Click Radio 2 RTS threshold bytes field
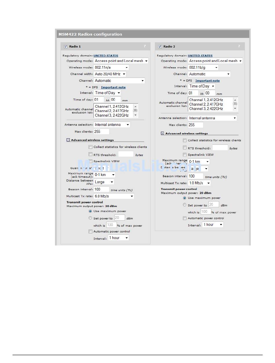Screen dimensions: 275x363 pos(220,148)
